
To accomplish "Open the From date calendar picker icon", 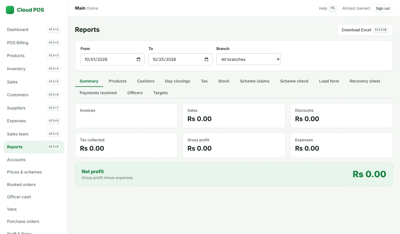I will point(139,59).
